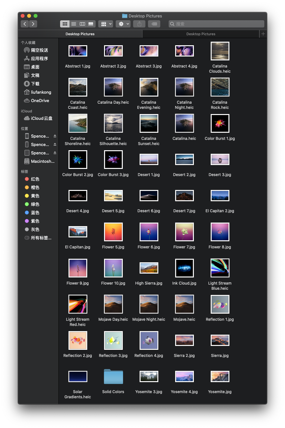Select the first Desktop Pictures tab
Screen dimensions: 285x428
(80, 34)
